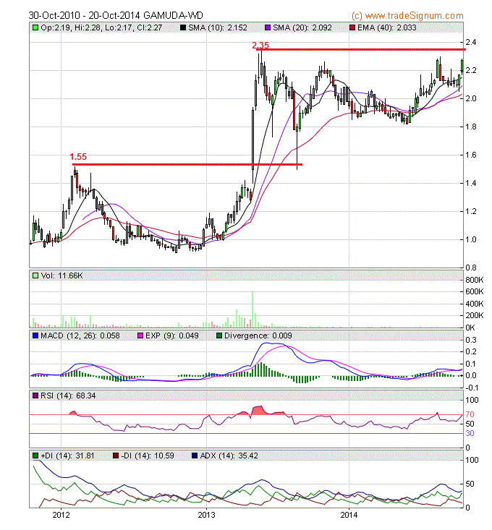Click the green Divergence legend swatch
The height and width of the screenshot is (530, 492).
(x=219, y=335)
